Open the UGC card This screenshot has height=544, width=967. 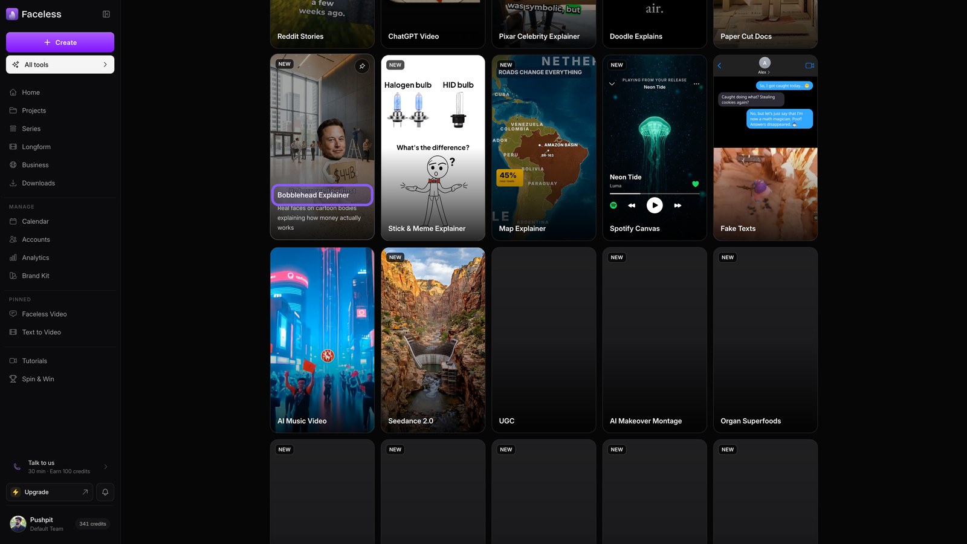coord(544,340)
